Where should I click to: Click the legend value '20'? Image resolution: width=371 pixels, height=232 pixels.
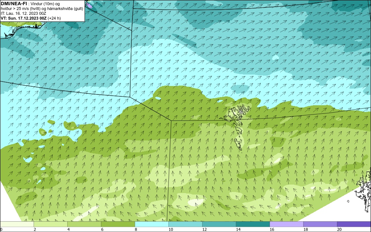click(339, 229)
